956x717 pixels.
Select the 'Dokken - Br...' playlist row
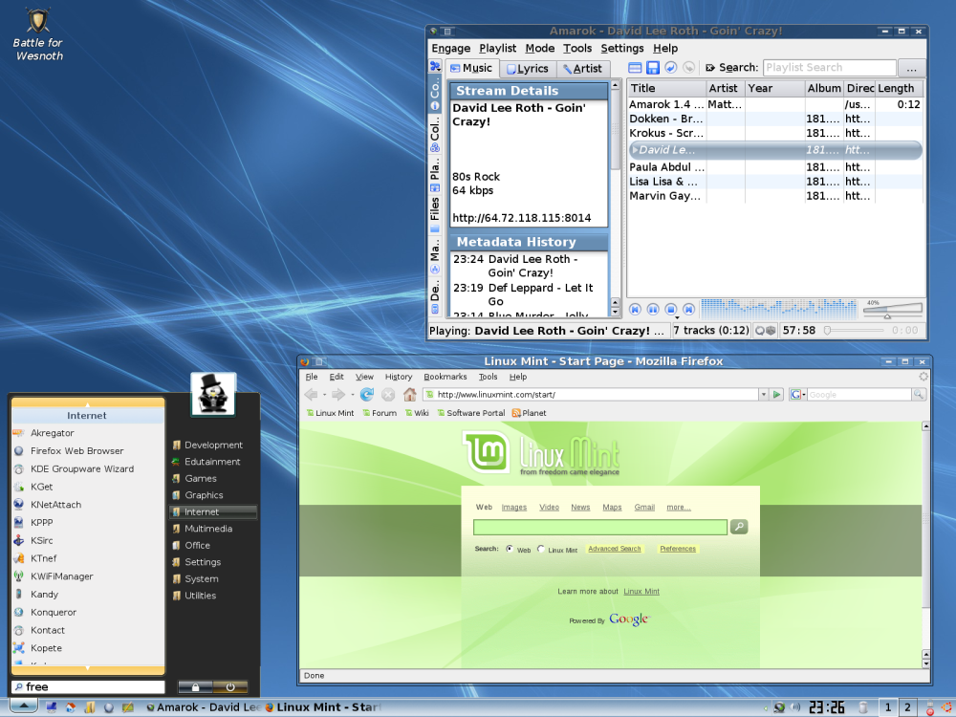click(775, 119)
